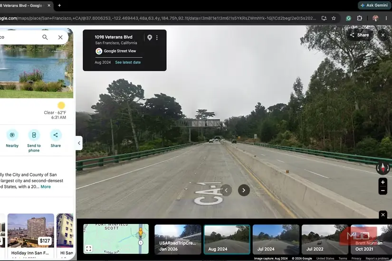Click the Clear 62°F weather text
392x261 pixels.
[55, 112]
